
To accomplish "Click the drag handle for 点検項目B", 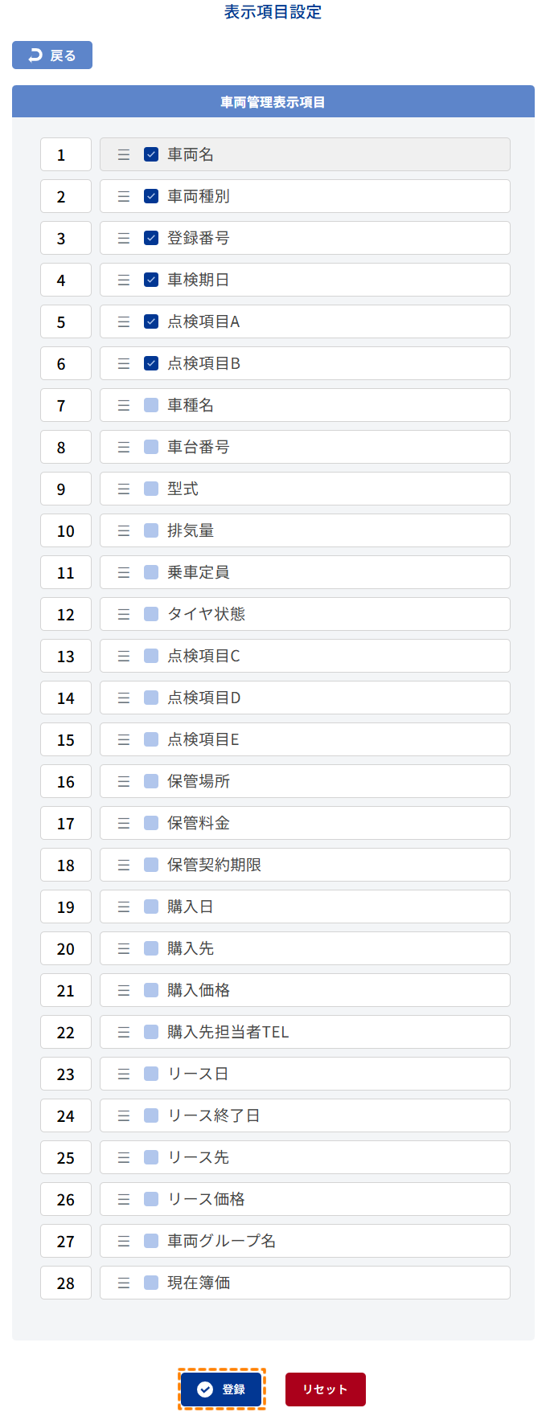I will coord(124,363).
